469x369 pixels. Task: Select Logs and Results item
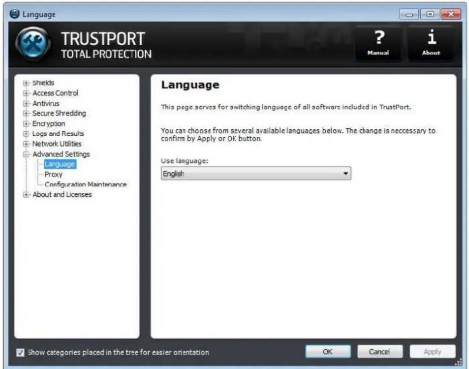[58, 134]
